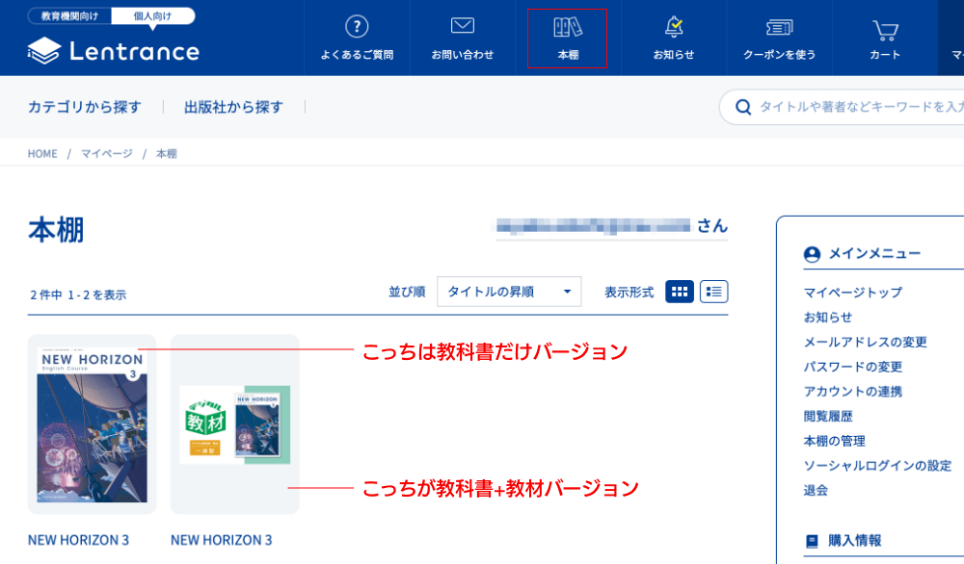Open アカウントの連携 link
964x564 pixels.
click(x=853, y=391)
